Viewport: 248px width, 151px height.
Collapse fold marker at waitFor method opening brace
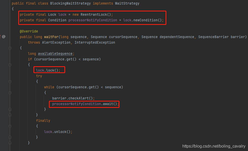click(x=10, y=48)
